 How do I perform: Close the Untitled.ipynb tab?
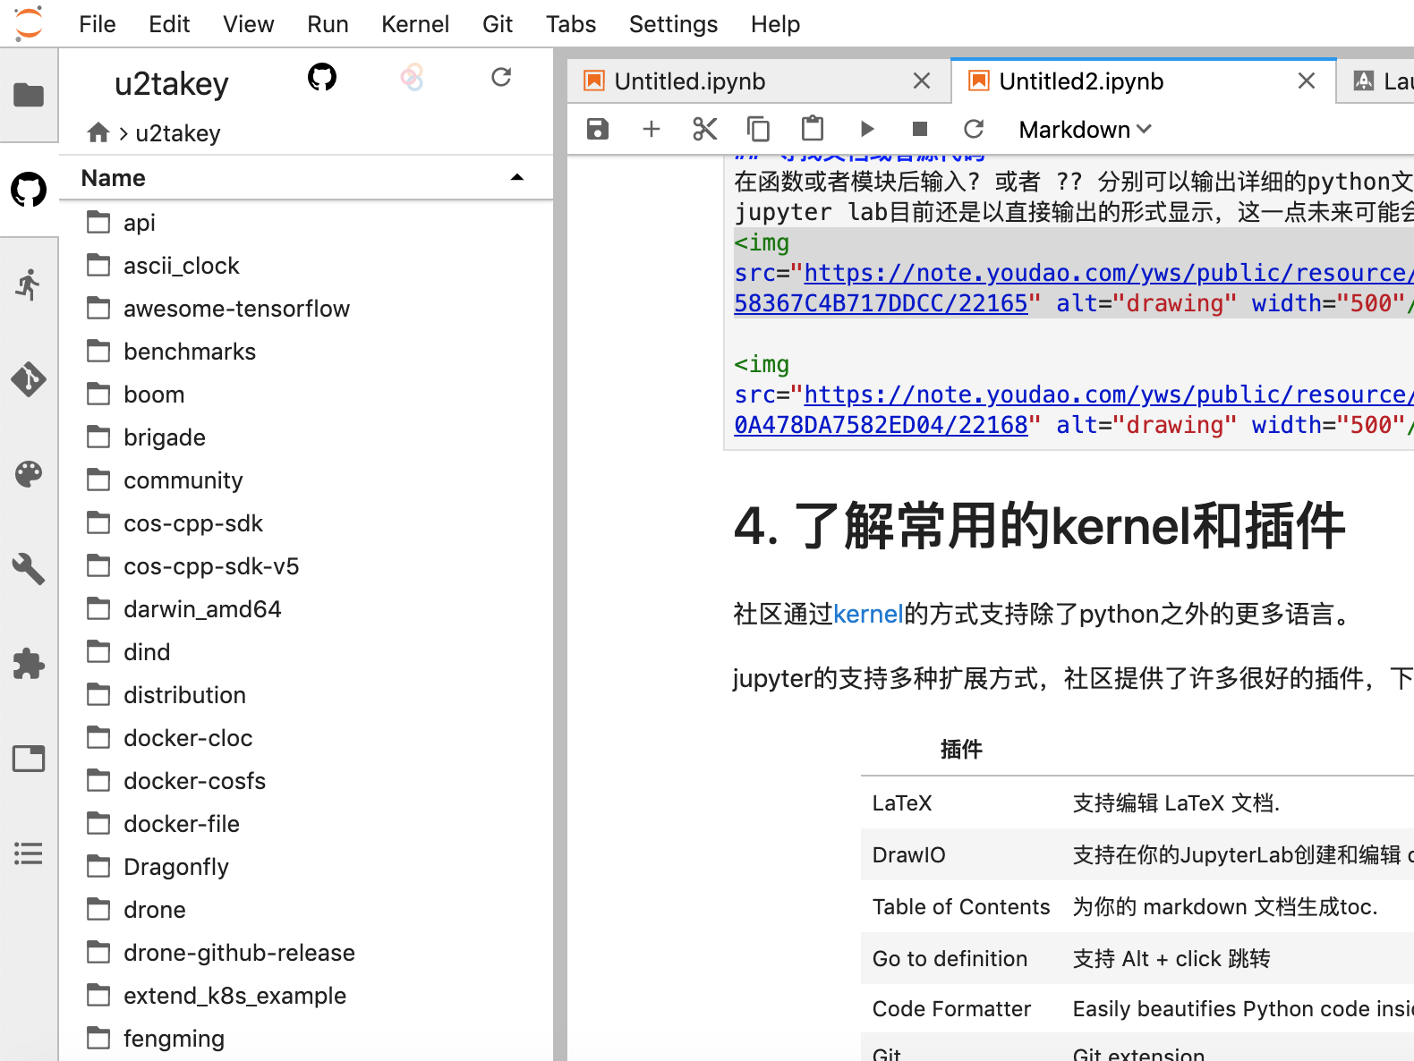point(922,81)
